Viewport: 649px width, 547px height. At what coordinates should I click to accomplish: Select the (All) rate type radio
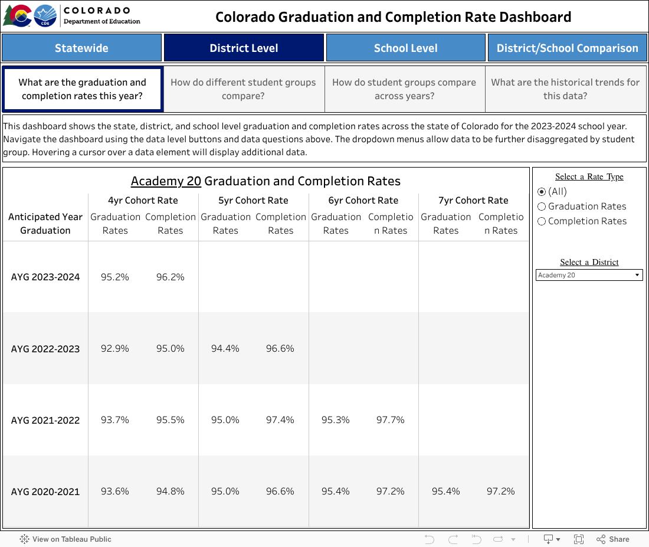[542, 192]
